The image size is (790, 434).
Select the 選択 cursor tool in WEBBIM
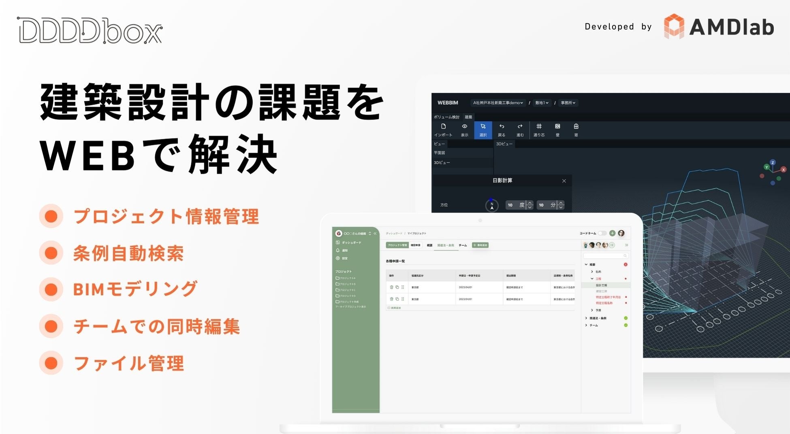pos(483,130)
